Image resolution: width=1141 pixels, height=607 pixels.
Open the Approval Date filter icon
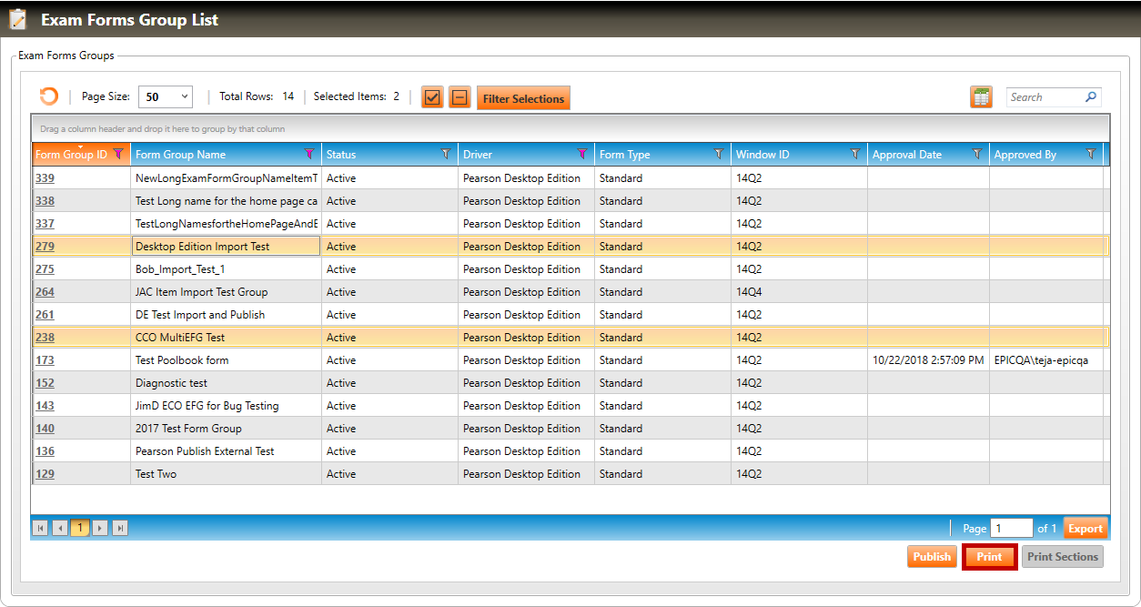point(977,155)
